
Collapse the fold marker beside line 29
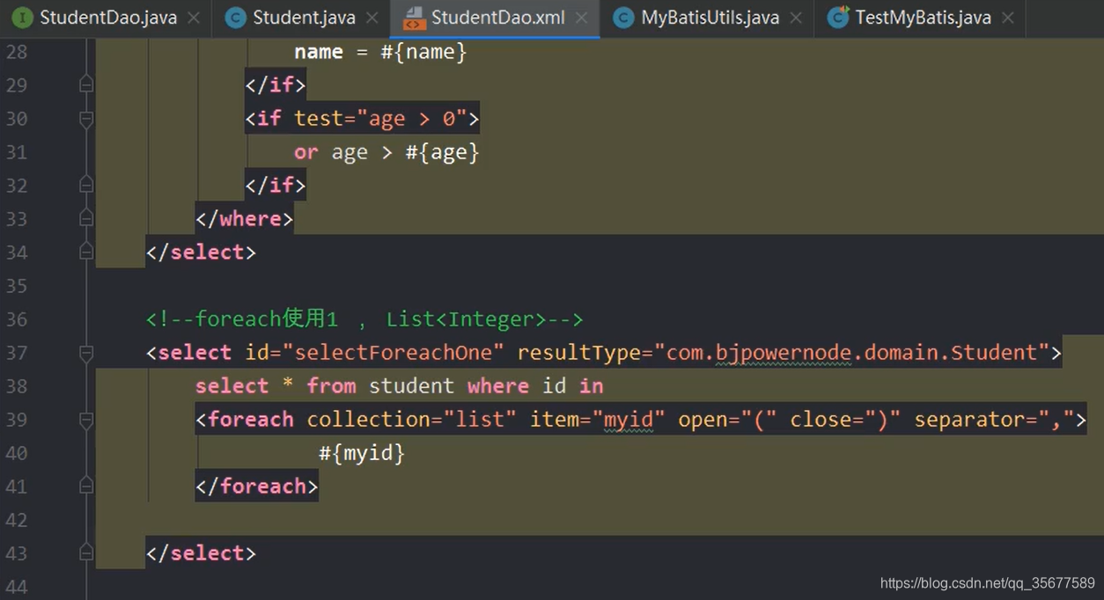coord(85,84)
